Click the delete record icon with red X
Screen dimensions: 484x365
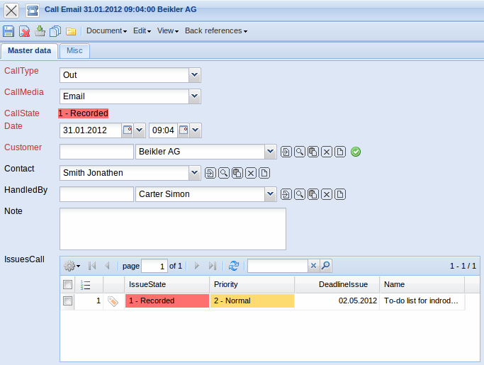tap(24, 31)
